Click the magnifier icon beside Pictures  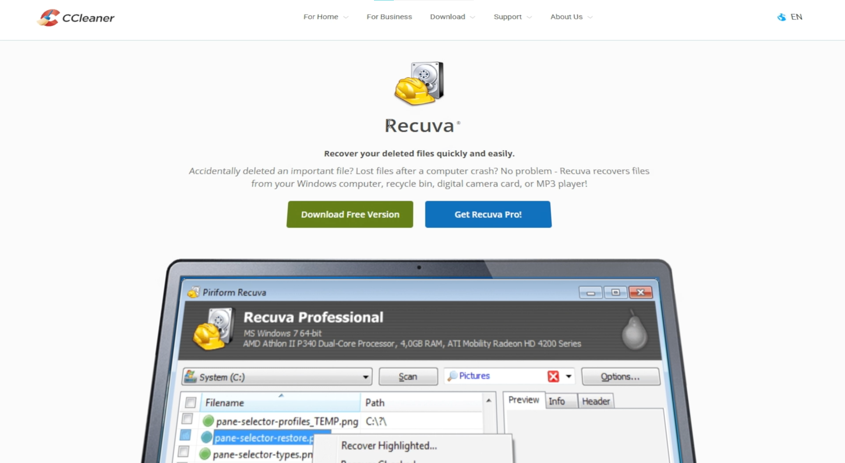(x=452, y=376)
